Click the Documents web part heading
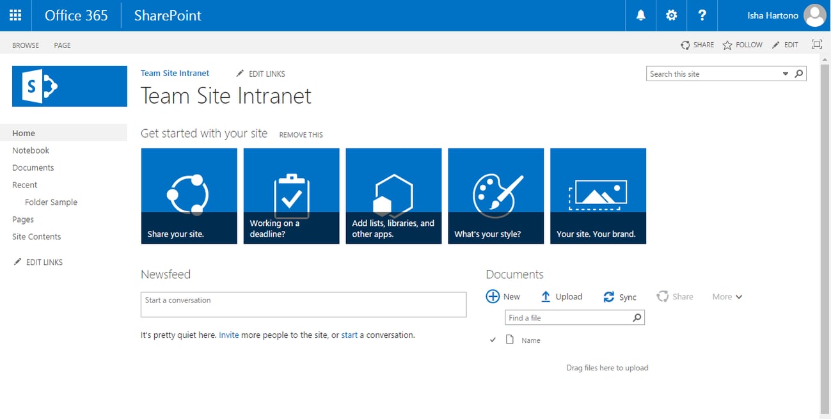This screenshot has width=831, height=419. click(515, 274)
